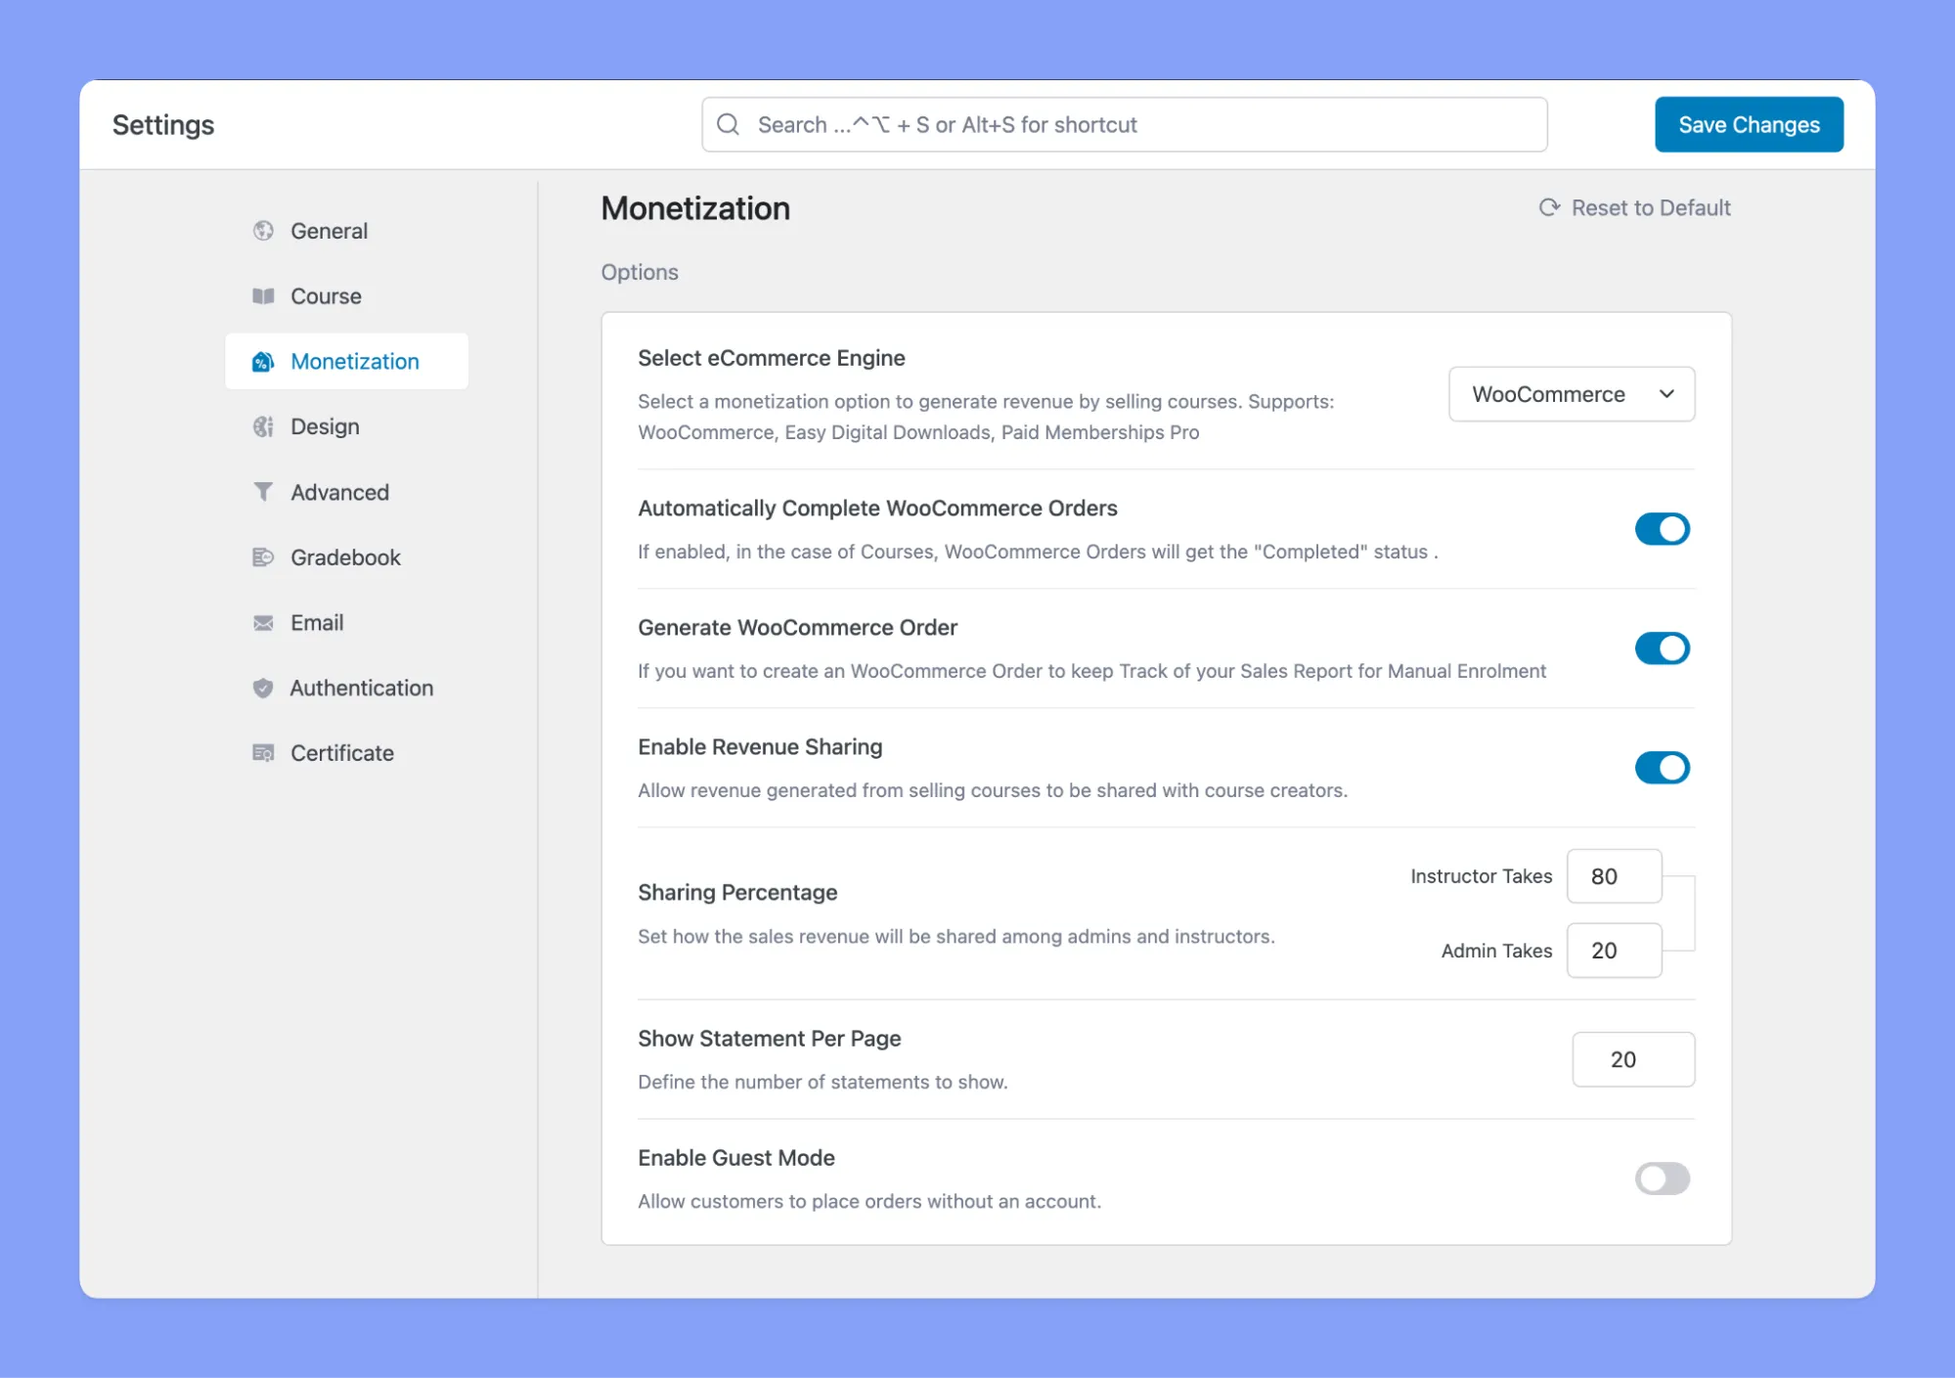Click the Monetization sidebar icon

(263, 362)
